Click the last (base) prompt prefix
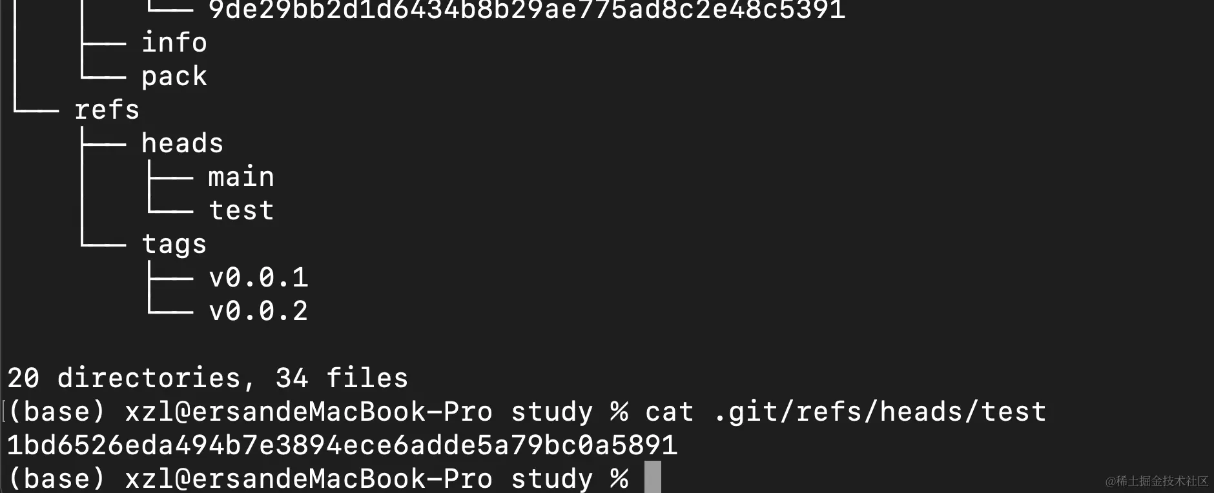 click(57, 479)
